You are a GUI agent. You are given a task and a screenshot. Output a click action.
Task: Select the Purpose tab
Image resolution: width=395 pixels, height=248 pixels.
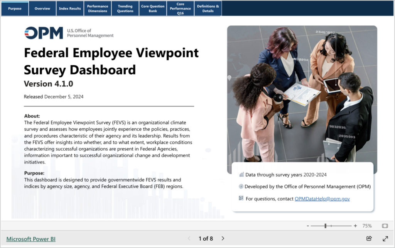[x=15, y=8]
